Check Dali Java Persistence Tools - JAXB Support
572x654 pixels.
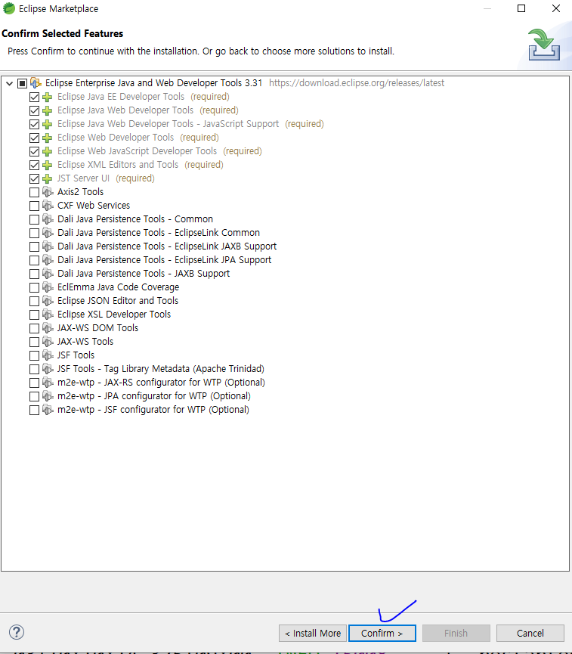34,274
